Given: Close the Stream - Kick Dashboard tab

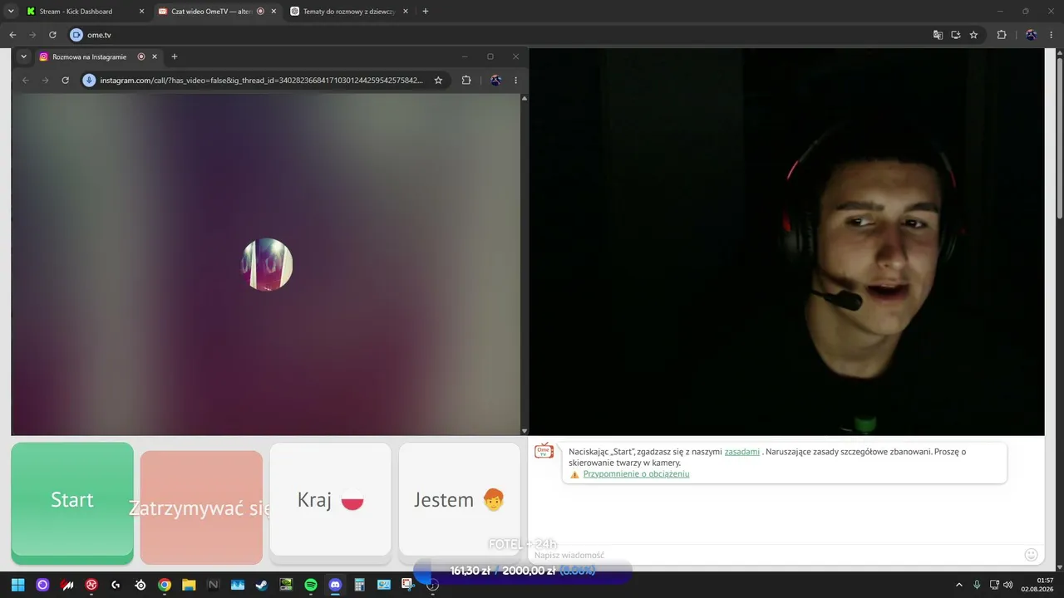Looking at the screenshot, I should coord(141,12).
